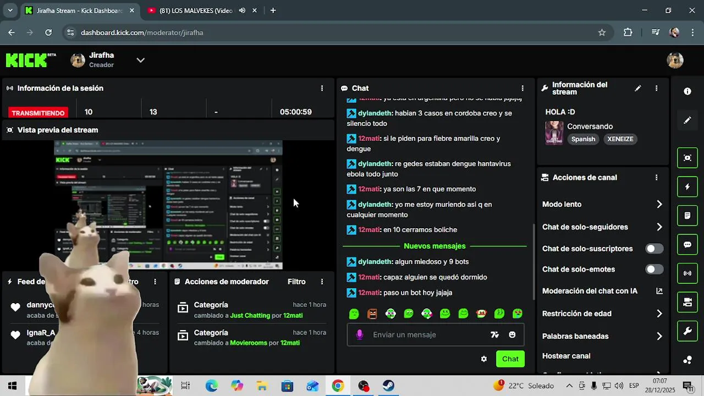Open options menu of Acciones de canal
The width and height of the screenshot is (704, 396).
pos(656,178)
